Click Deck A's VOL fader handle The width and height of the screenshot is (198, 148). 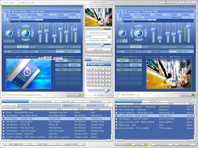[75, 30]
